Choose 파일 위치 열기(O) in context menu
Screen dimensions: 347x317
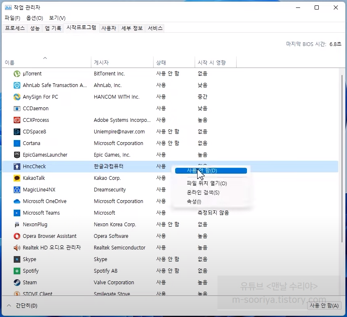pyautogui.click(x=207, y=183)
